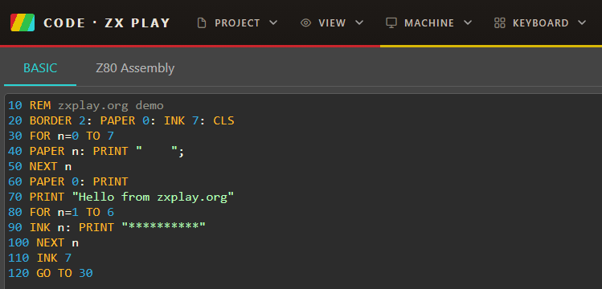The width and height of the screenshot is (602, 289).
Task: Click the asterisks string on line 90
Action: (163, 228)
